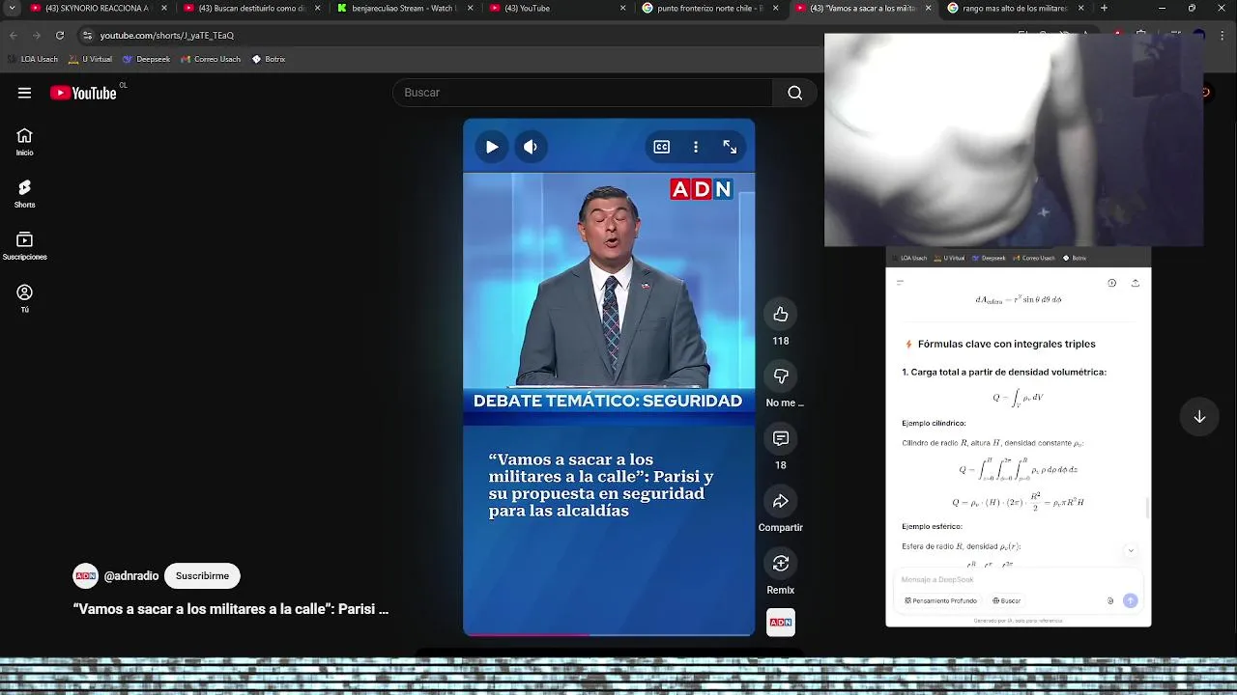Image resolution: width=1237 pixels, height=695 pixels.
Task: Like the Short with 118 likes
Action: (x=781, y=314)
